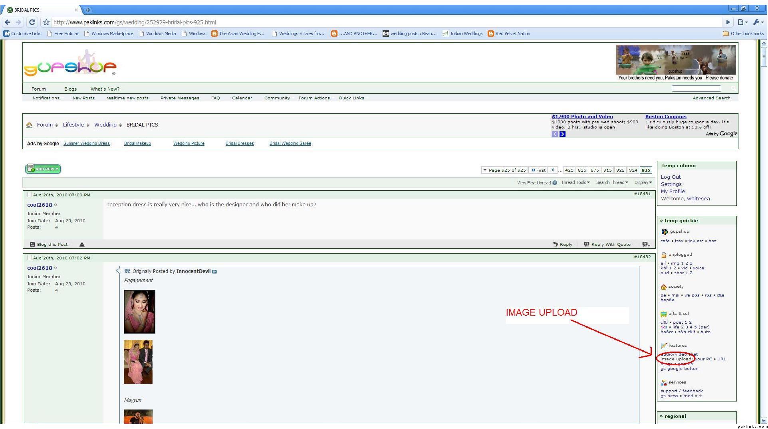Open a new browser tab
768x429 pixels.
pyautogui.click(x=87, y=10)
